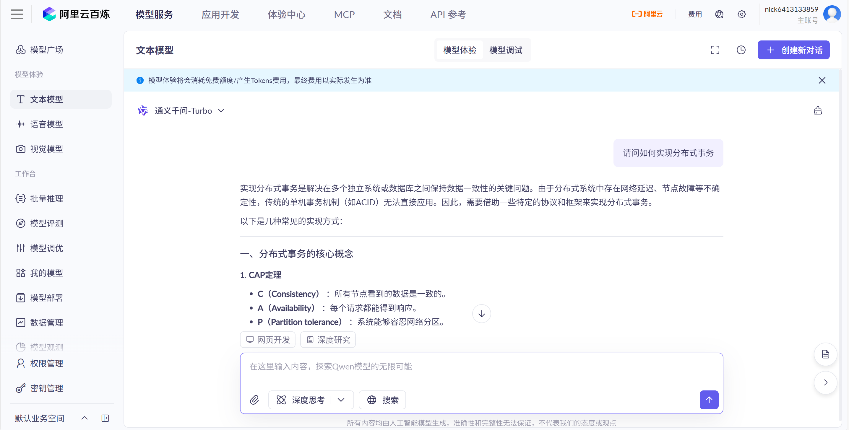Open the settings gear icon
Viewport: 849px width, 430px height.
tap(741, 14)
